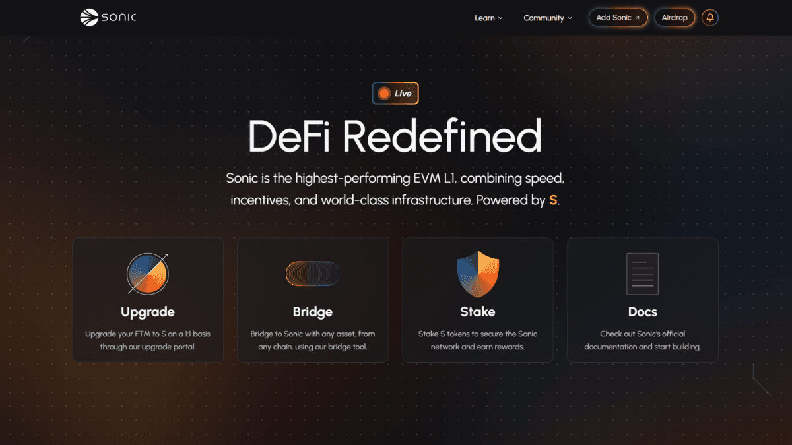Click the Stake shield icon

coord(478,274)
